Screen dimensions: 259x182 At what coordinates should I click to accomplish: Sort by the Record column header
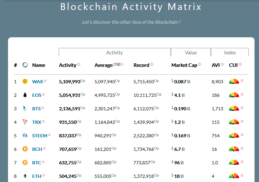(x=142, y=65)
